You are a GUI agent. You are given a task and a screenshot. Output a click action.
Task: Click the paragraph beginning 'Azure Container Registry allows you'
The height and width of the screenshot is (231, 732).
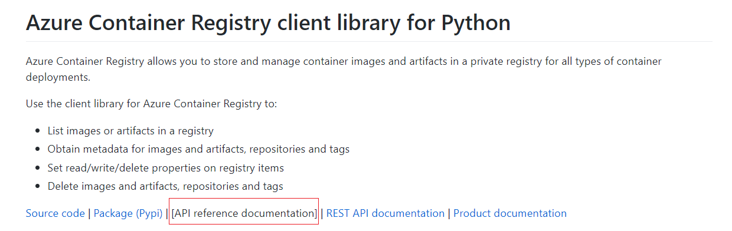click(344, 69)
